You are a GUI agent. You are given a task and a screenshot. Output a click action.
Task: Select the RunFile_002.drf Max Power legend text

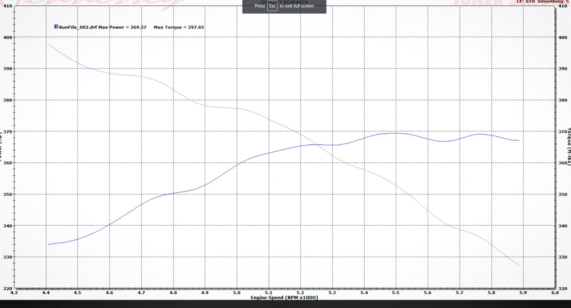pyautogui.click(x=103, y=27)
